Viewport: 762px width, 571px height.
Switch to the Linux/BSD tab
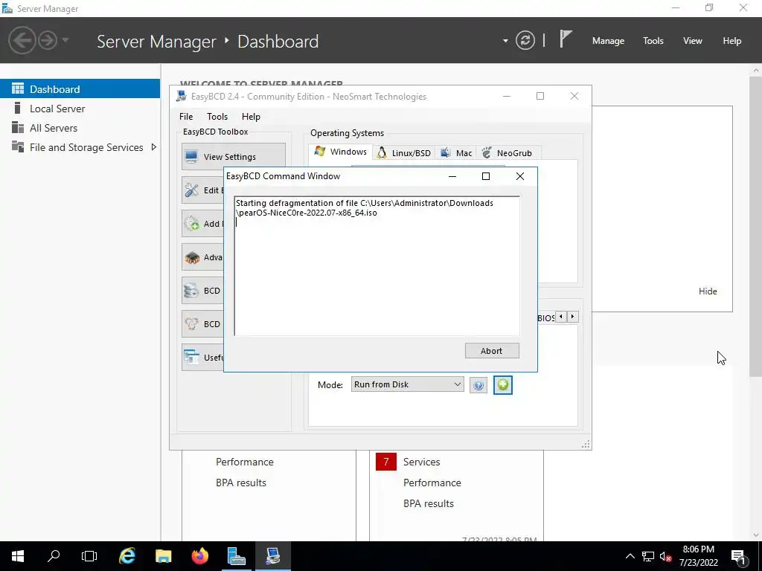[404, 153]
